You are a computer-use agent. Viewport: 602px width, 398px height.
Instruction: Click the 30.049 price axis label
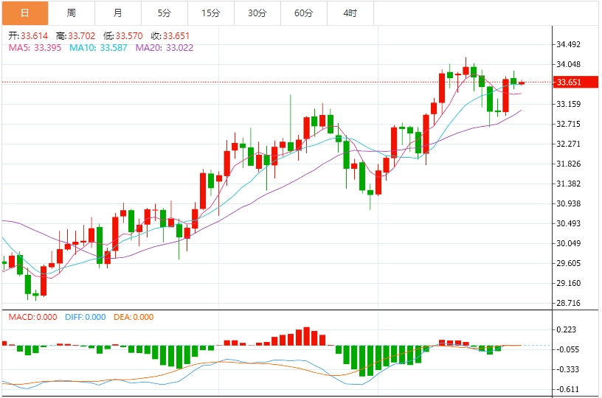(569, 243)
